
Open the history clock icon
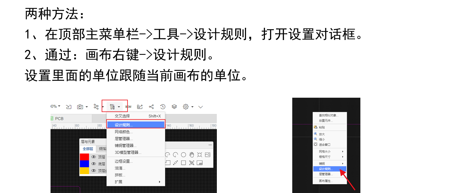coord(163,107)
